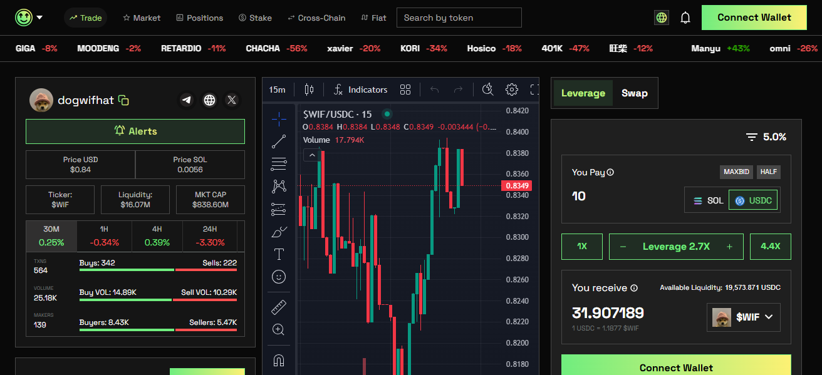The width and height of the screenshot is (822, 375).
Task: Switch to the Swap tab
Action: pyautogui.click(x=635, y=93)
